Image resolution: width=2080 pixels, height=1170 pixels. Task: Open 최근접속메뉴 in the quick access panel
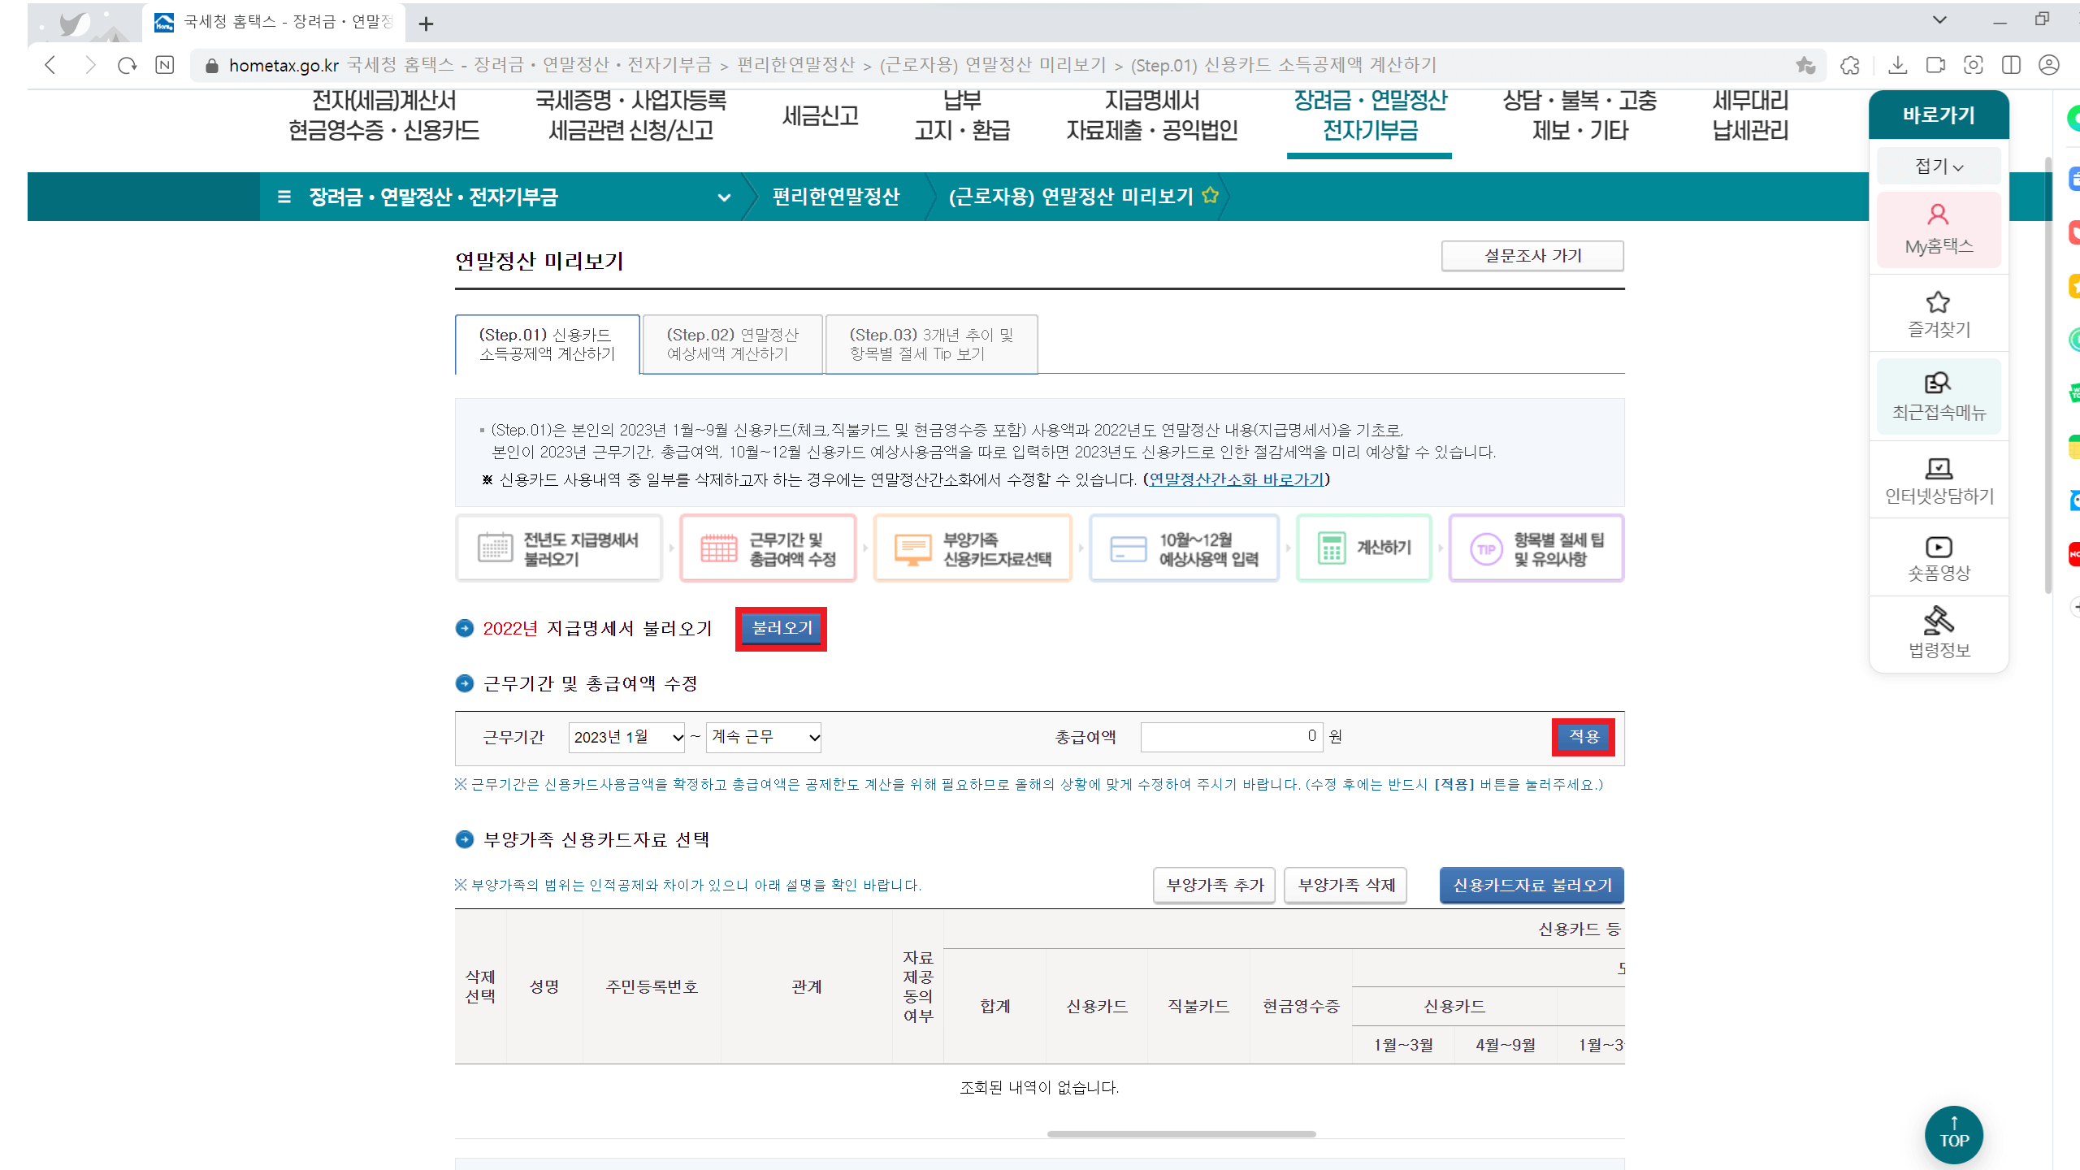[1939, 396]
